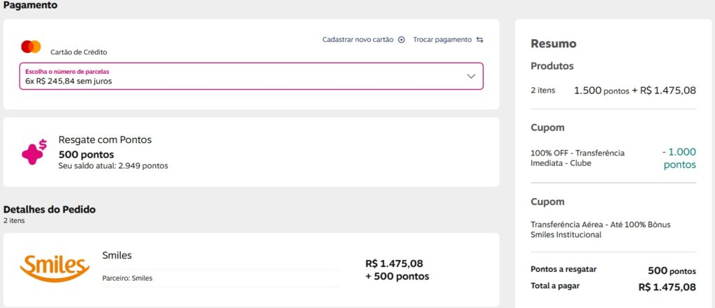Viewport: 715px width, 308px height.
Task: Select the Cartão de Crédito label
Action: 79,52
